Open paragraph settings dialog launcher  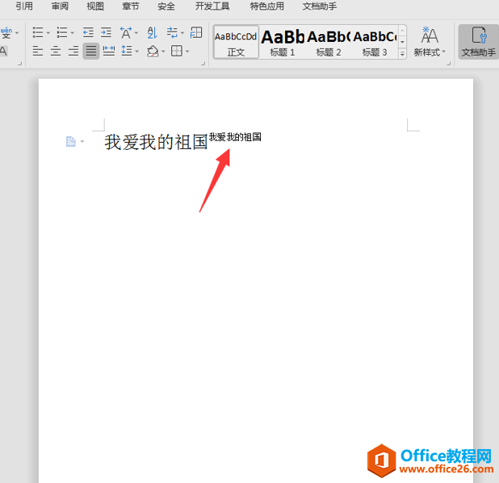(203, 64)
